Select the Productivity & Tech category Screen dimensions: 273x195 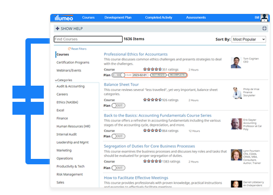[x=70, y=166]
